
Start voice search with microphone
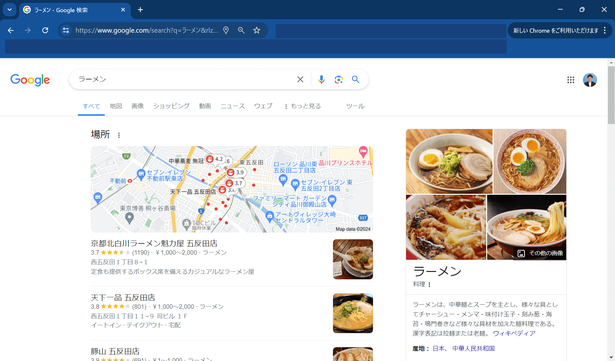[x=321, y=79]
